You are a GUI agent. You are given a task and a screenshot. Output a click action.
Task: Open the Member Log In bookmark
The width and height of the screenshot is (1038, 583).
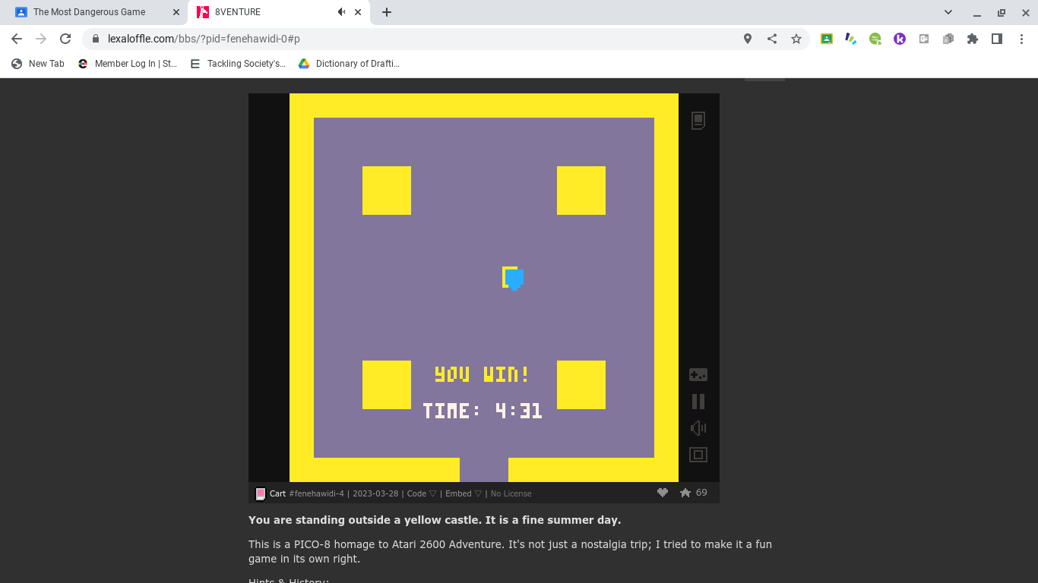click(128, 64)
